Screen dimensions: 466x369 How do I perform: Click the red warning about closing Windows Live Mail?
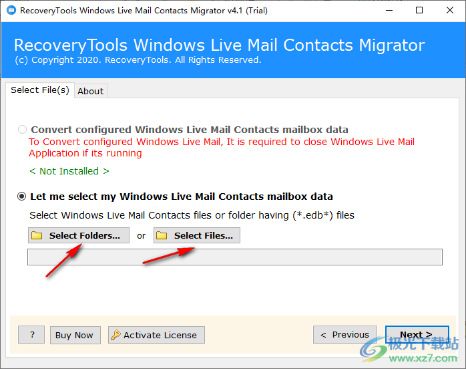coord(222,147)
